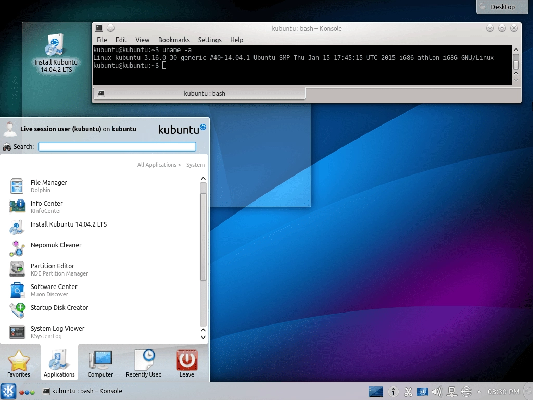Screen dimensions: 533x400
Task: Click the launcher Search input field
Action: click(x=117, y=146)
